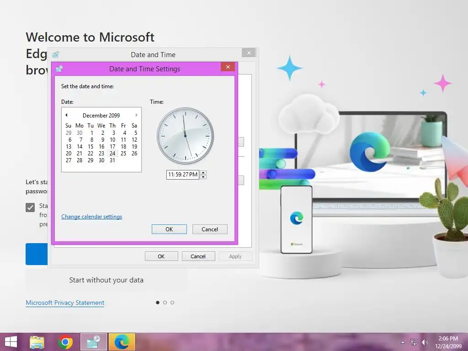468x351 pixels.
Task: Toggle the Edge welcome page checkbox
Action: click(x=30, y=207)
